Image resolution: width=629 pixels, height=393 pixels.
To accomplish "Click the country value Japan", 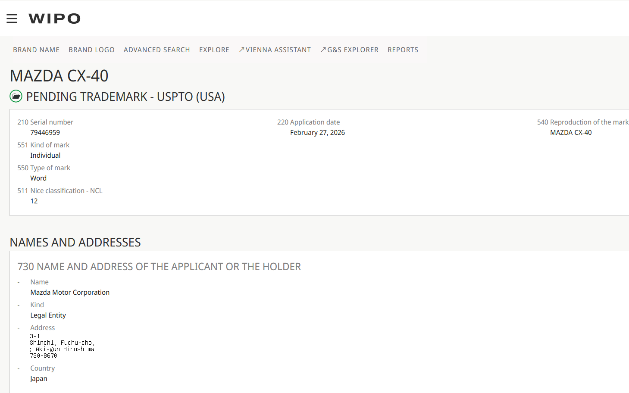I will [x=39, y=379].
